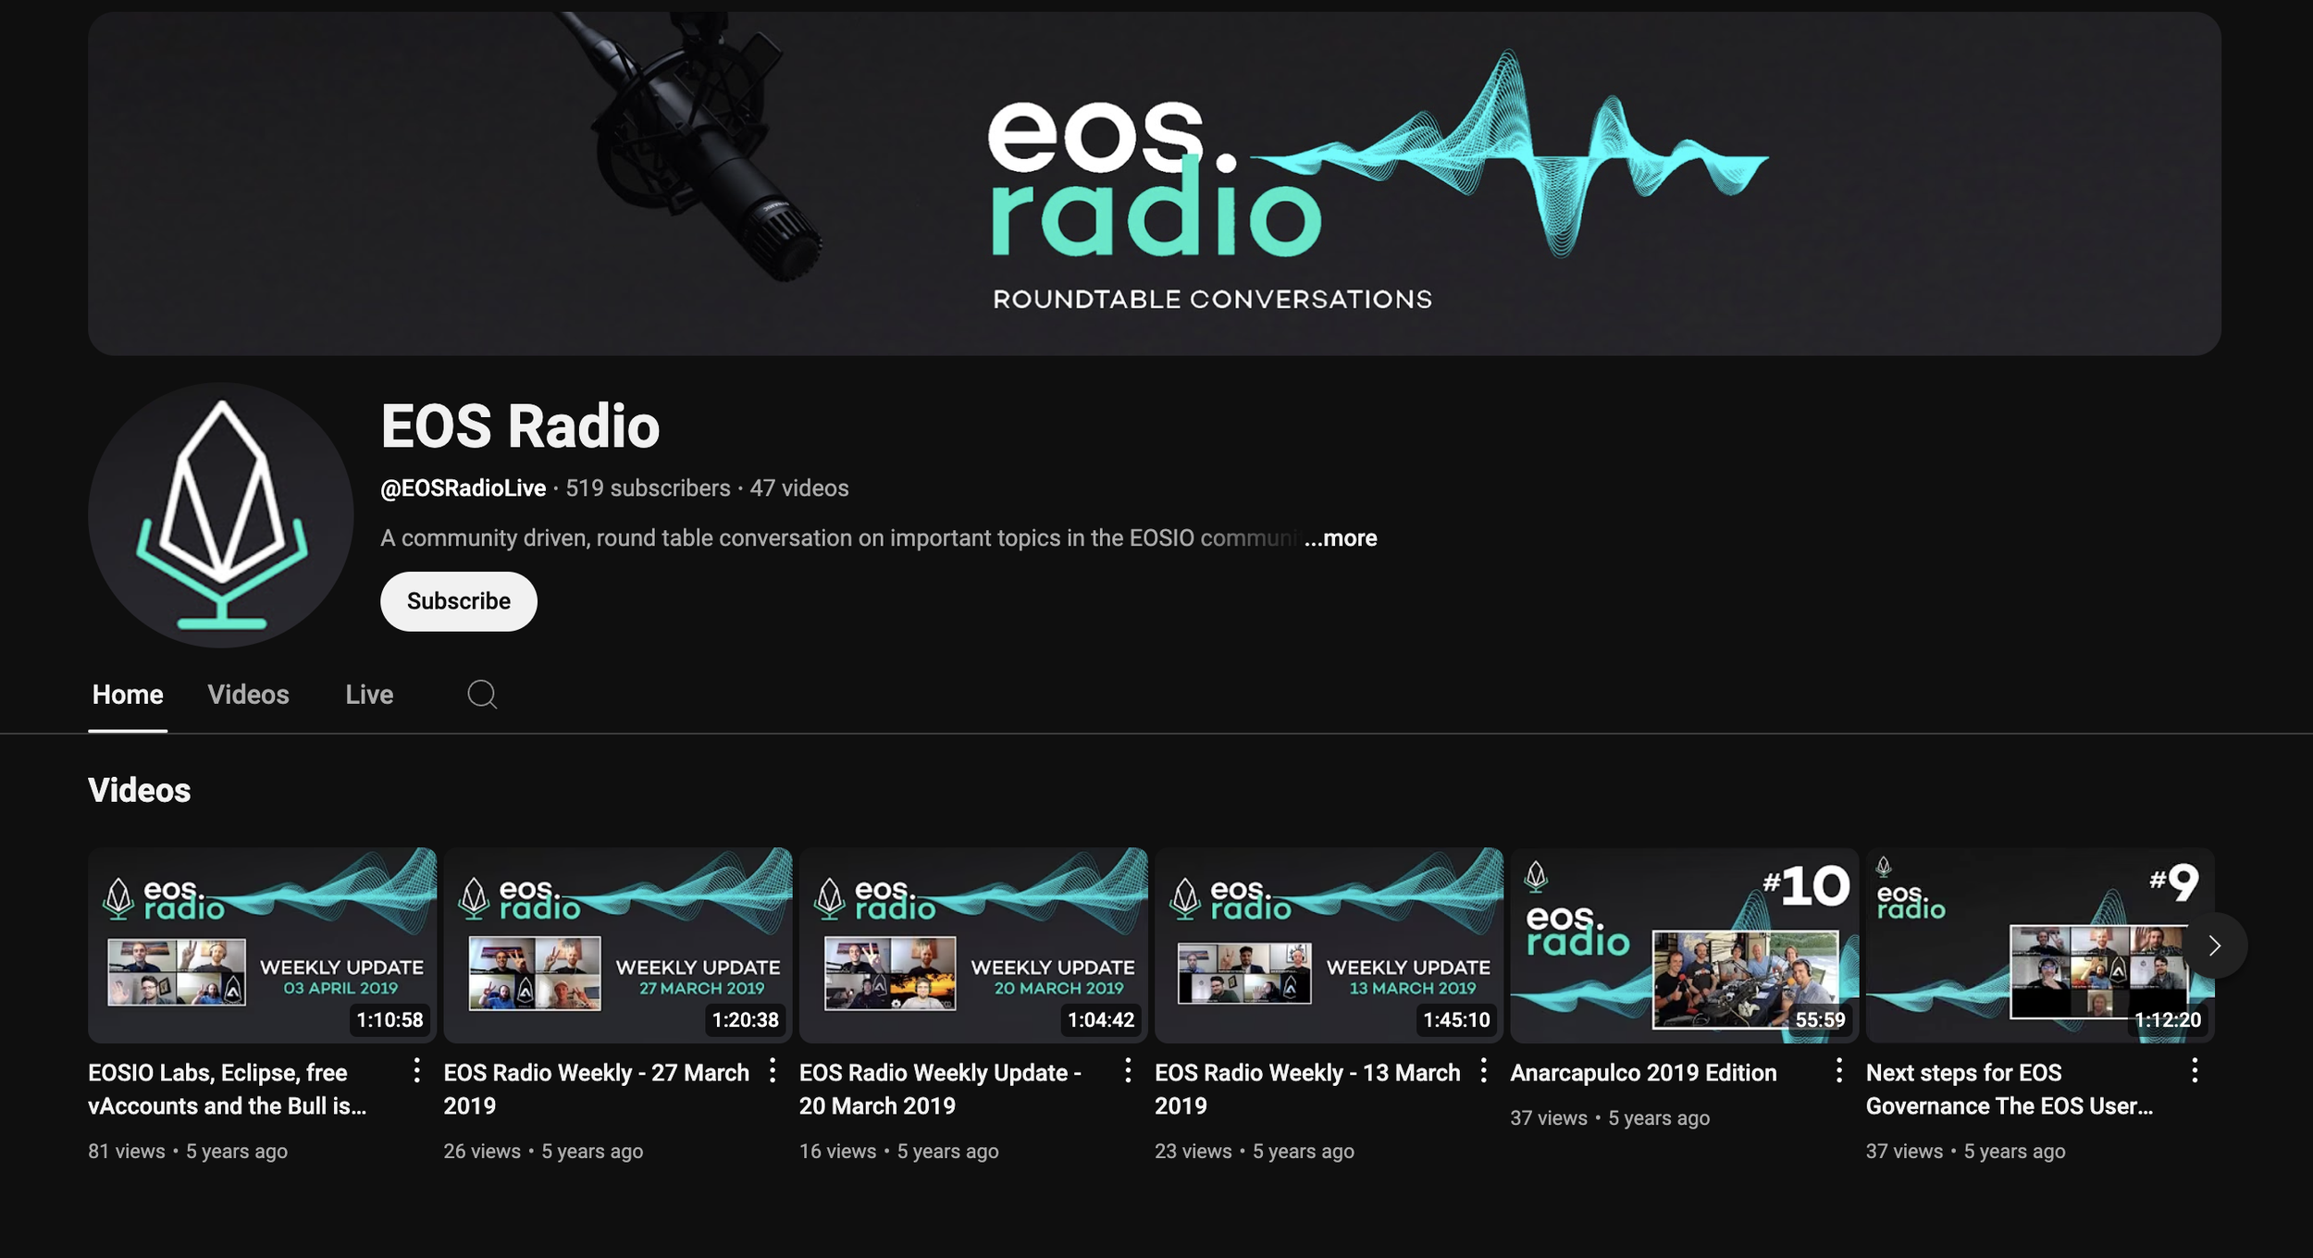The image size is (2313, 1258).
Task: Play the 27 March 2019 weekly update thumbnail
Action: (618, 945)
